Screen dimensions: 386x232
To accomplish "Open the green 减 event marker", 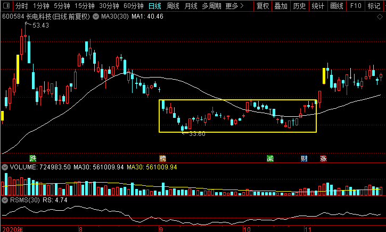I will [270, 158].
